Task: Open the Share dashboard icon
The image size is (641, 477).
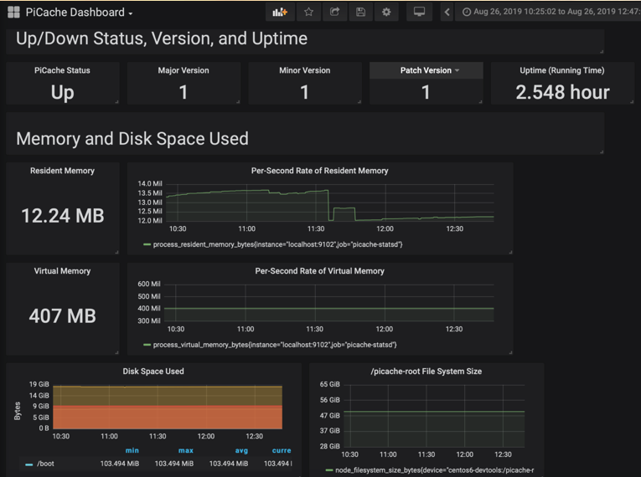Action: pyautogui.click(x=334, y=13)
